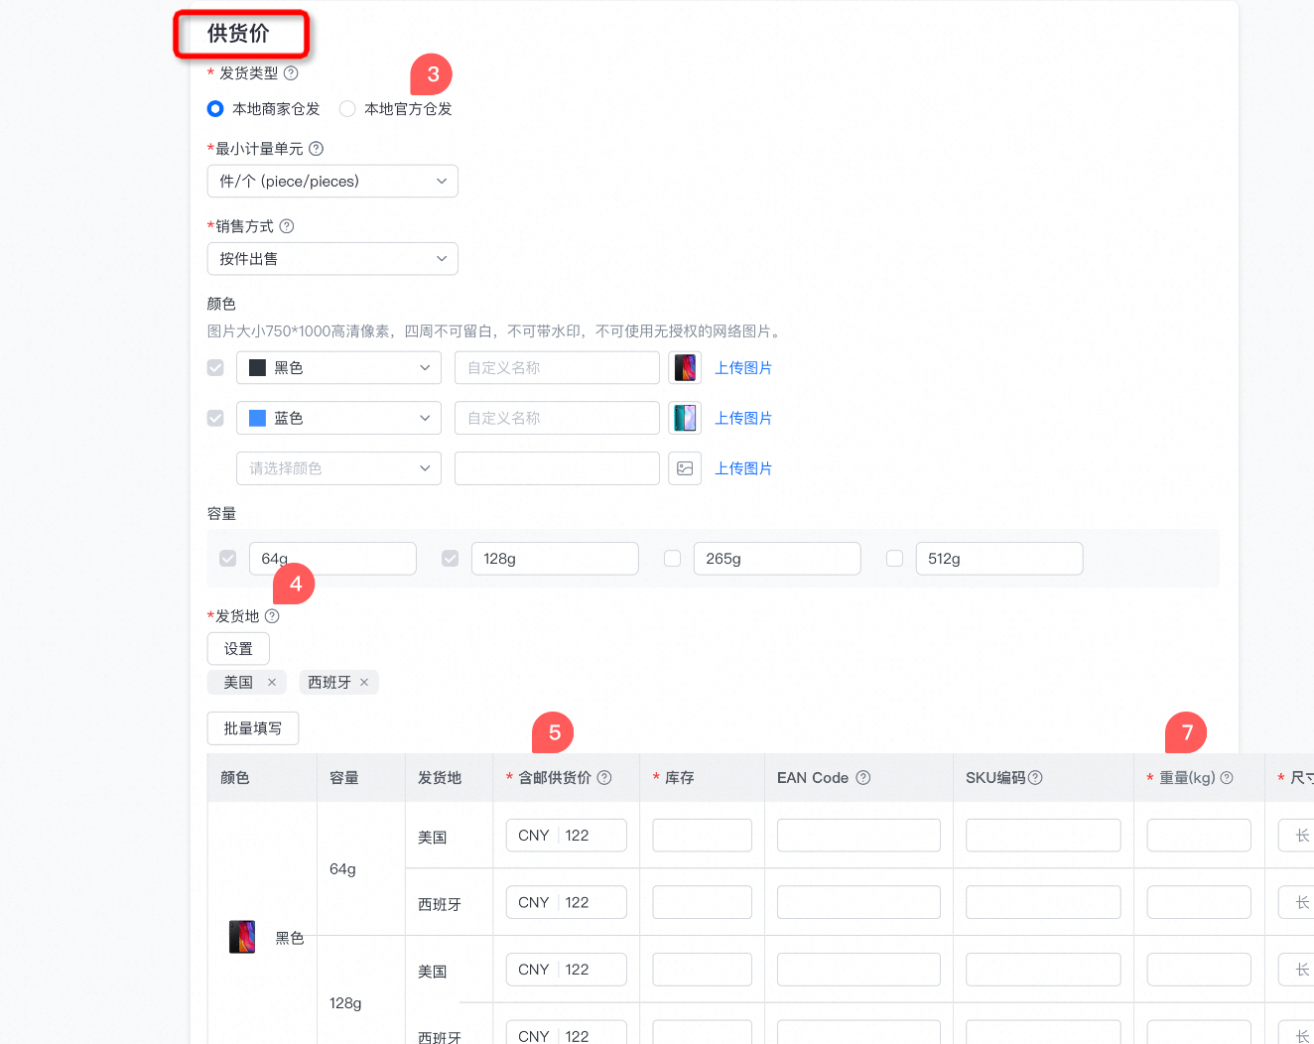Click image placeholder icon in empty color row
Viewport: 1314px width, 1044px height.
[x=685, y=468]
